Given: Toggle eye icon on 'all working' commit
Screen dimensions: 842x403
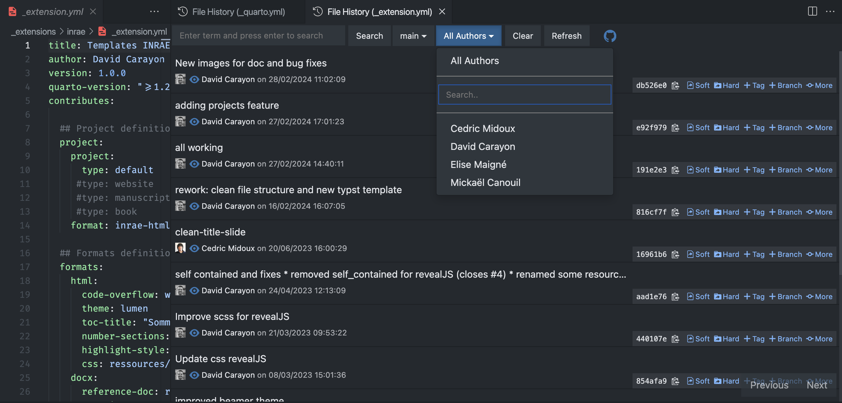Looking at the screenshot, I should [194, 164].
